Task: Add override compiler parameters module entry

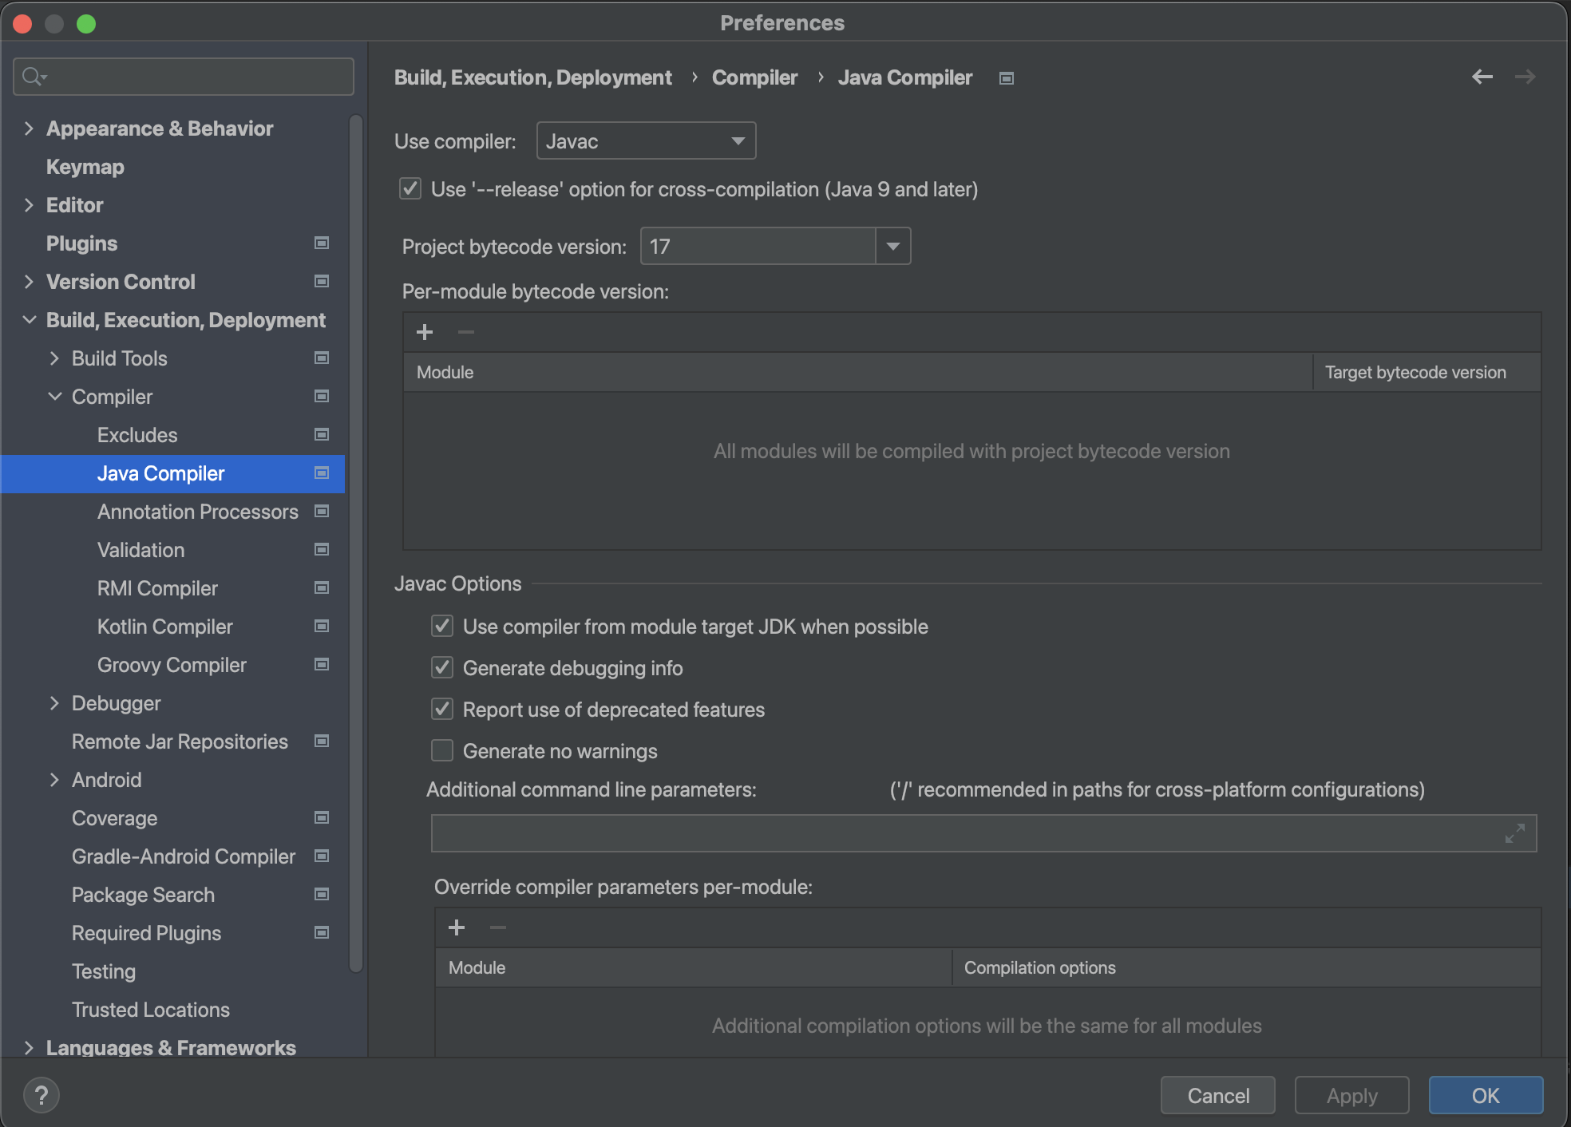Action: pos(457,927)
